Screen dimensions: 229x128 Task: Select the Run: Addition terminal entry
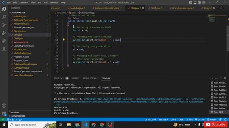click(x=219, y=90)
